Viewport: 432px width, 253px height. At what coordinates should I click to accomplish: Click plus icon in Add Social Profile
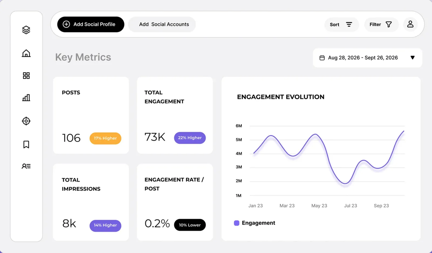66,24
